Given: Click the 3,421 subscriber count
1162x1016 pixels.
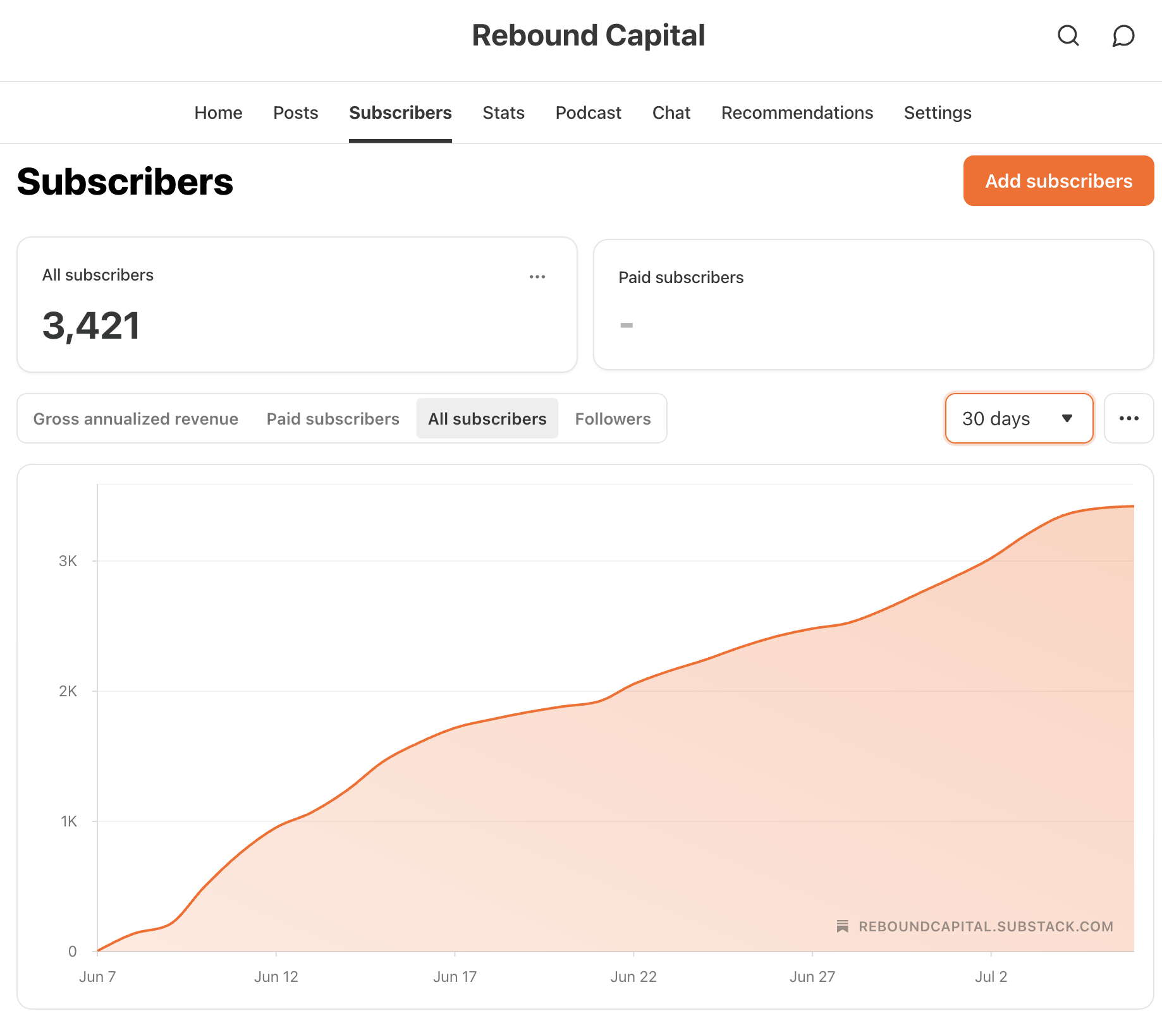Looking at the screenshot, I should click(x=91, y=325).
